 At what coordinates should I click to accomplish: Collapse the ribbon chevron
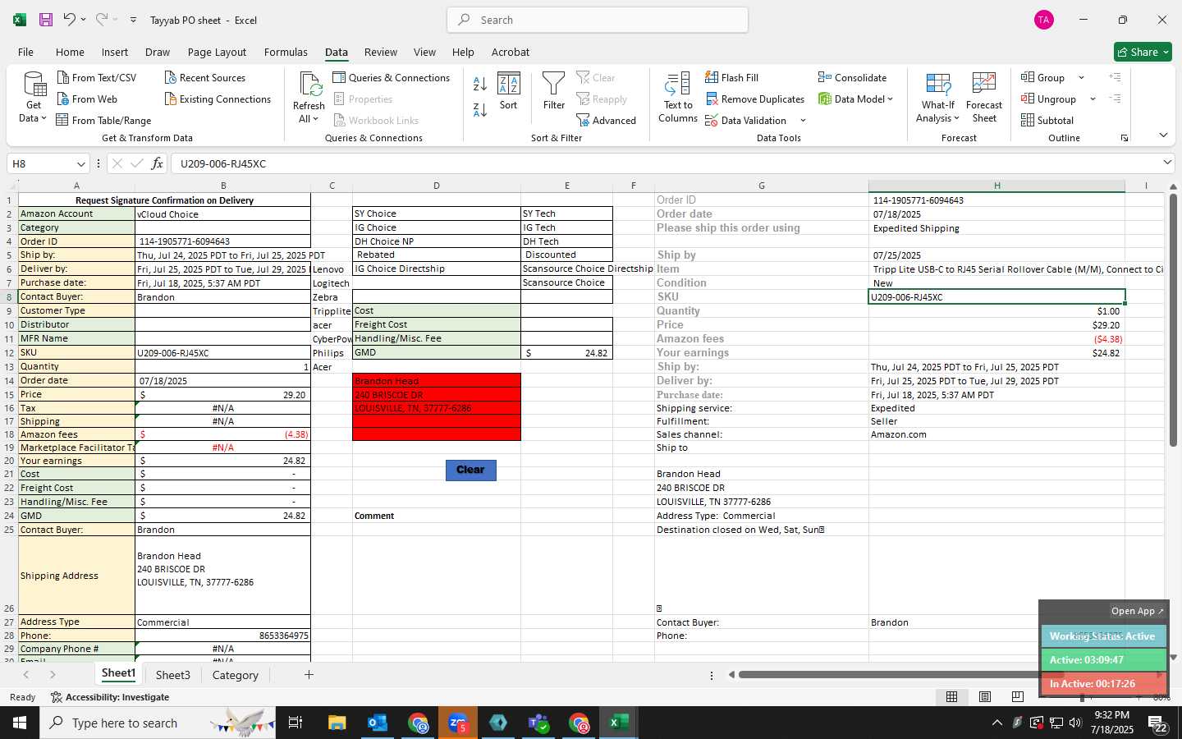1163,135
